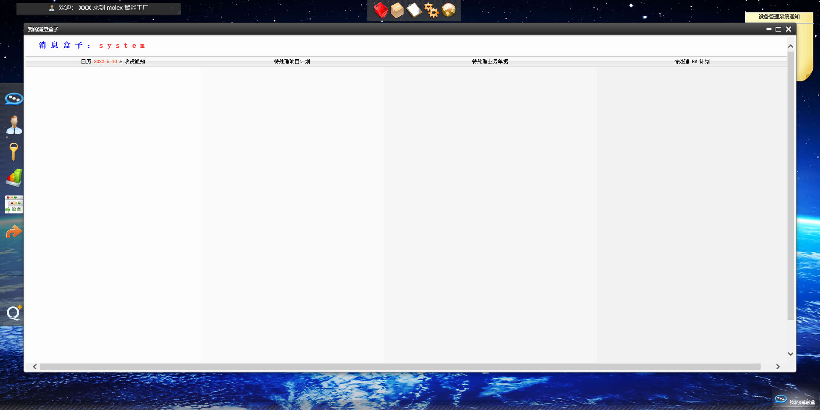Open chat bubble icon in left sidebar
820x410 pixels.
click(14, 99)
